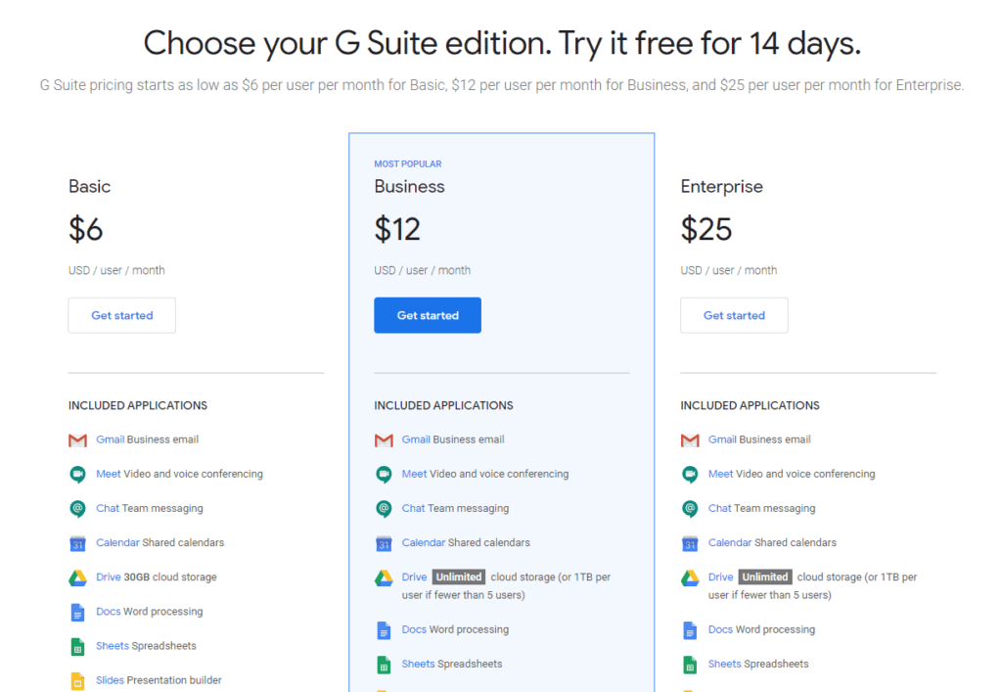The height and width of the screenshot is (692, 1002).
Task: Open the Sheets link under Enterprise
Action: pos(725,664)
